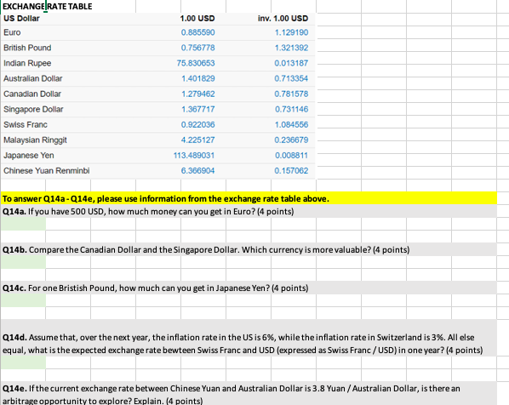The height and width of the screenshot is (405, 509).
Task: Click the 1.00 USD column header
Action: (x=197, y=19)
